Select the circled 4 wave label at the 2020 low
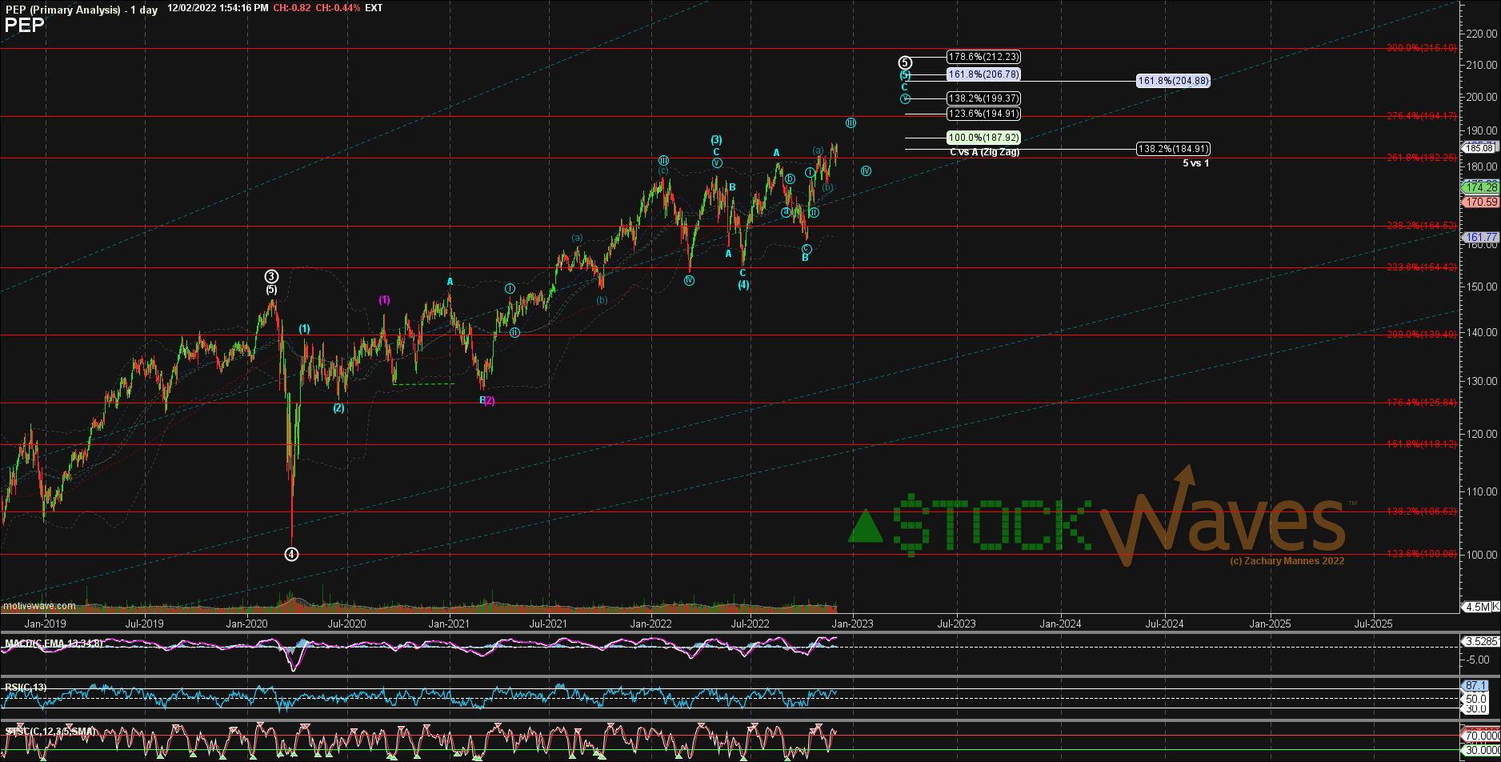 click(292, 554)
